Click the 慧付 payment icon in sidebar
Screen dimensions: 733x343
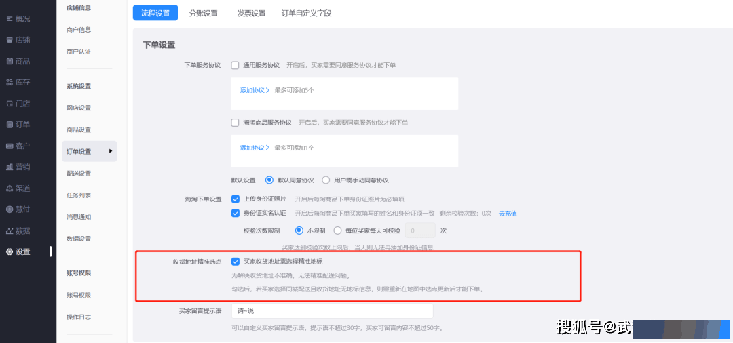point(10,209)
